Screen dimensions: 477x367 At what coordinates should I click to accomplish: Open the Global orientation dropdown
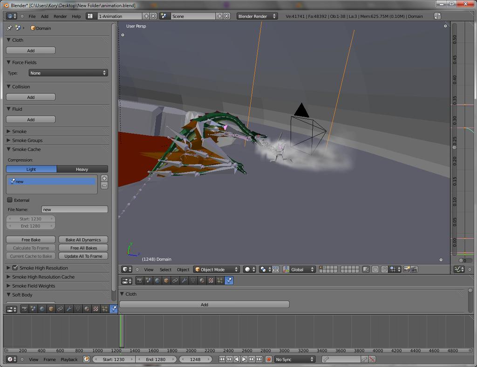(x=302, y=270)
